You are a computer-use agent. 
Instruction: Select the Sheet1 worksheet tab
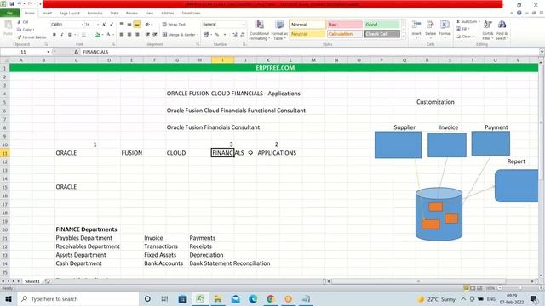32,281
